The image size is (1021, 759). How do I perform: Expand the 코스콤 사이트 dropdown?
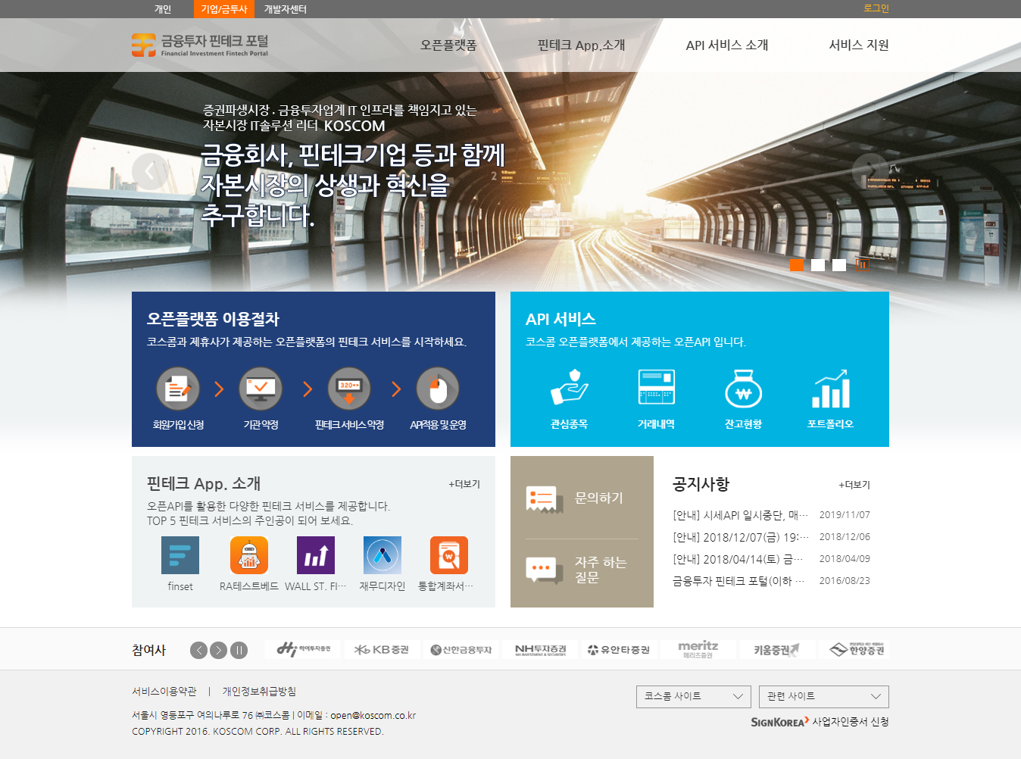tap(693, 696)
